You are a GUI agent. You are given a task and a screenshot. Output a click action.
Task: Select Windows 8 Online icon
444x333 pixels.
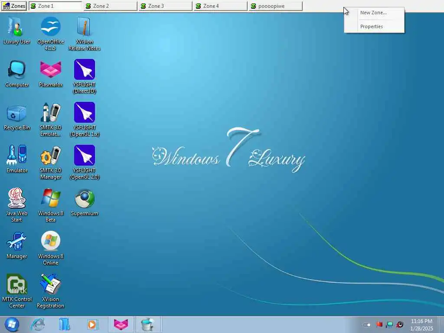click(x=51, y=248)
